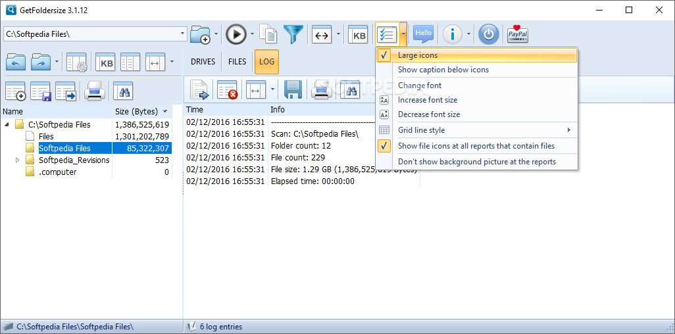Click the KB icon in left panel toolbar
The width and height of the screenshot is (675, 334).
105,62
